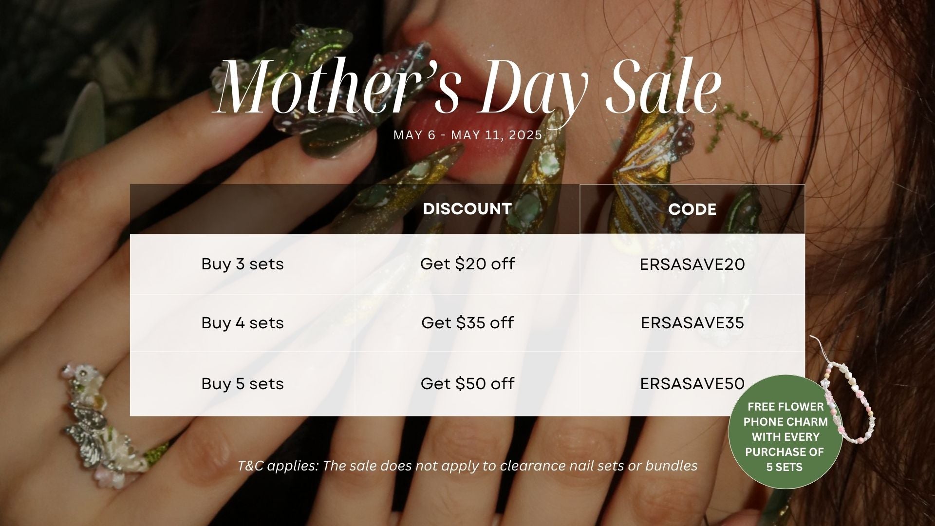The width and height of the screenshot is (935, 526).
Task: Click the green free flower phone charm badge
Action: pyautogui.click(x=785, y=432)
